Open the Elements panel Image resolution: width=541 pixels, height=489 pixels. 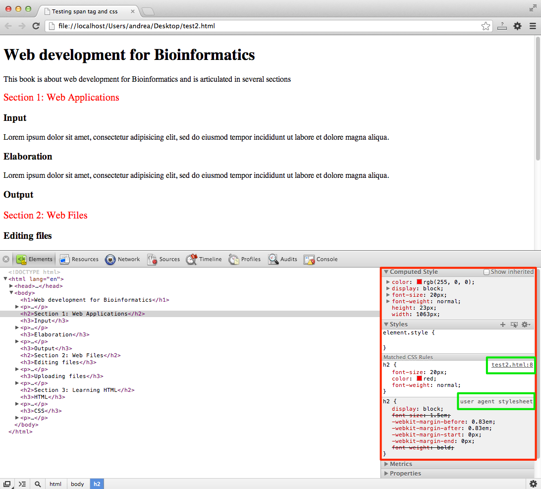pos(34,259)
